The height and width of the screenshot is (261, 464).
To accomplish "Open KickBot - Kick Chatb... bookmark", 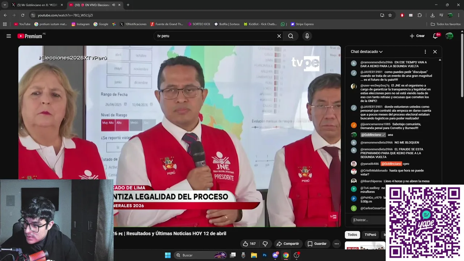I will (x=260, y=24).
